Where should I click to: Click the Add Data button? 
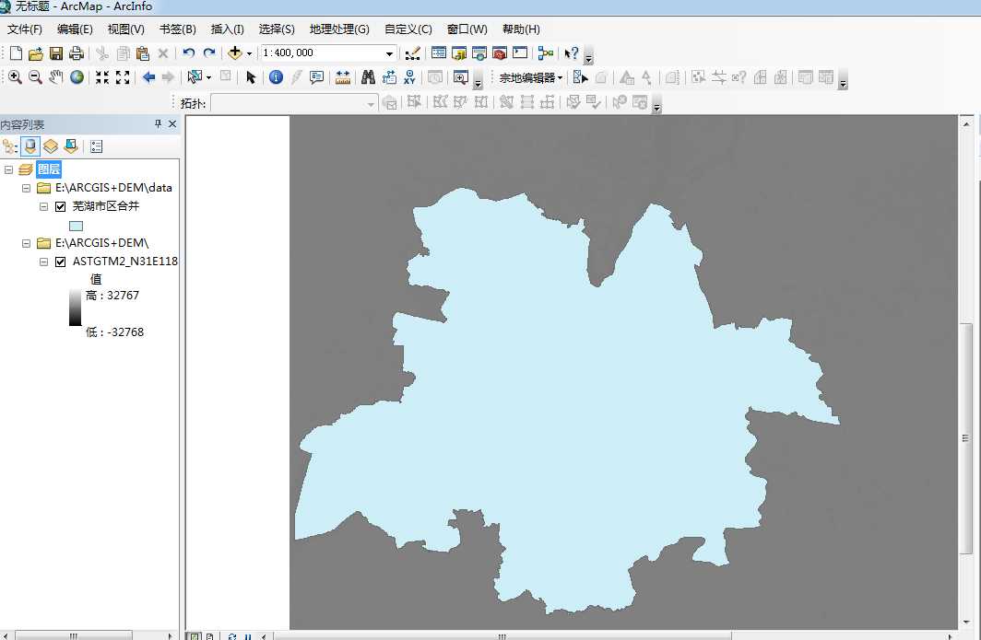pyautogui.click(x=234, y=53)
